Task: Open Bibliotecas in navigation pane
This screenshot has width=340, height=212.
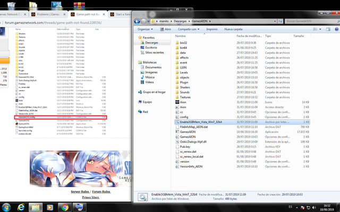Action: pos(150,63)
